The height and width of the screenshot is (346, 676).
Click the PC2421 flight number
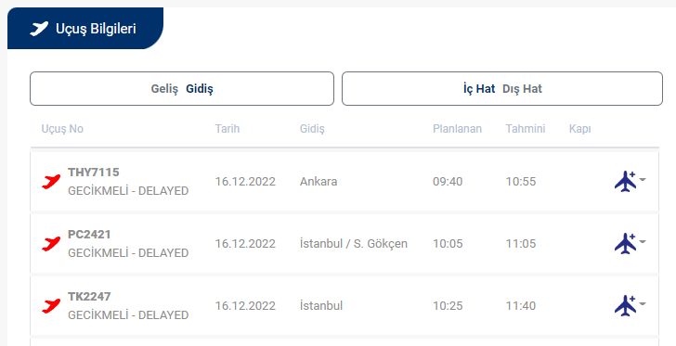pos(89,234)
